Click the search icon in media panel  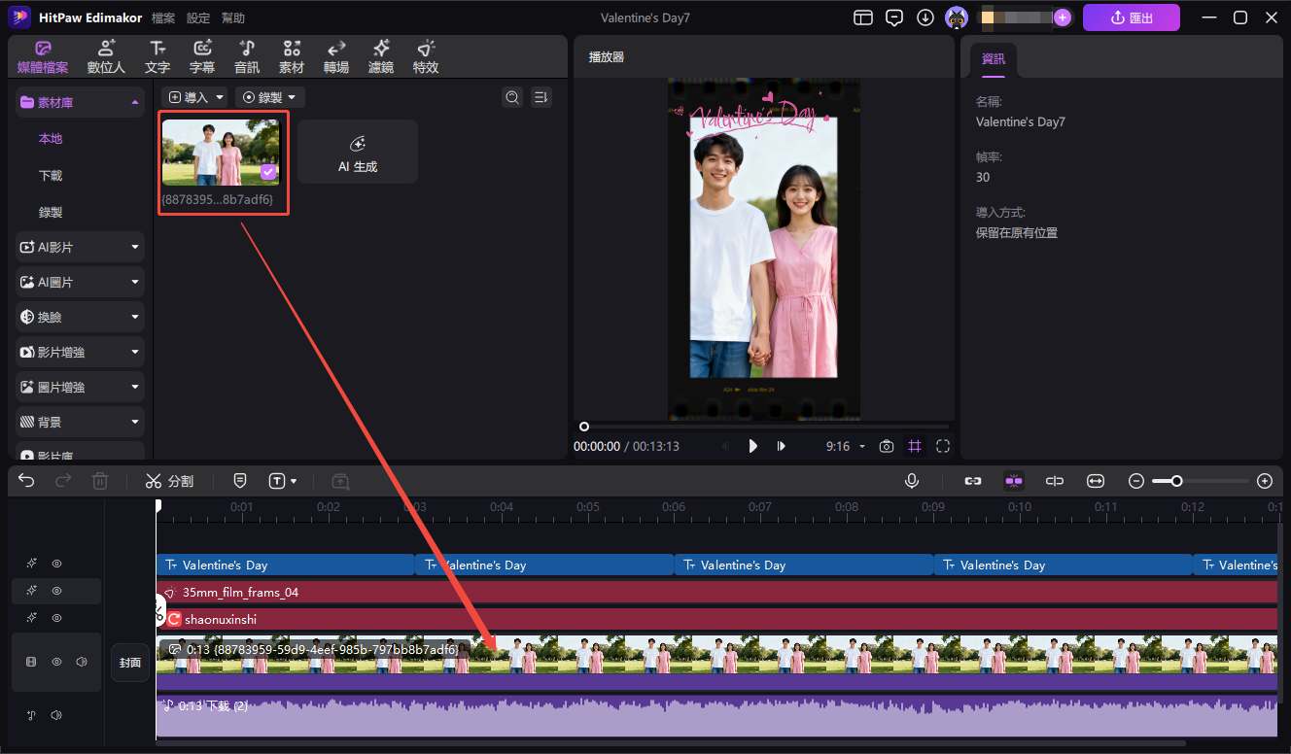pyautogui.click(x=512, y=97)
